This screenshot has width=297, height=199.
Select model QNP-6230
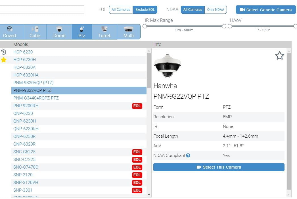click(79, 113)
